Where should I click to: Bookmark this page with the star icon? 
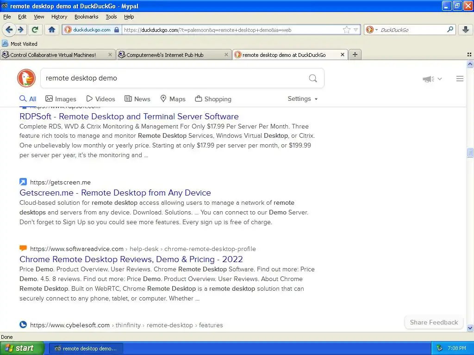346,30
